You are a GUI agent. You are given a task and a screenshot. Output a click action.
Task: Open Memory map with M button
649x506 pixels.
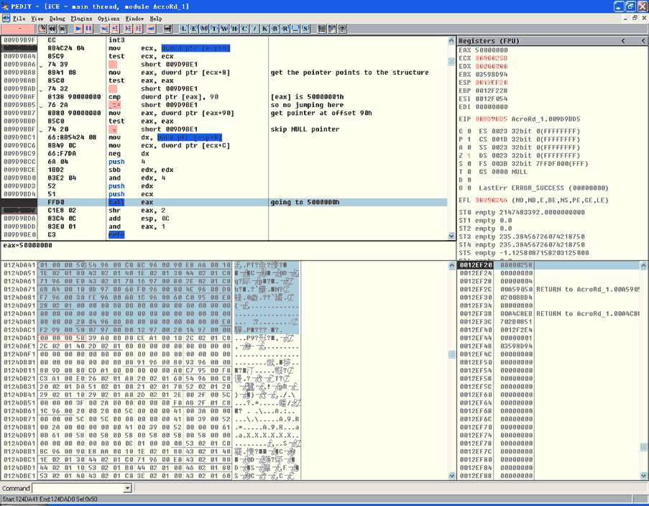click(x=205, y=29)
